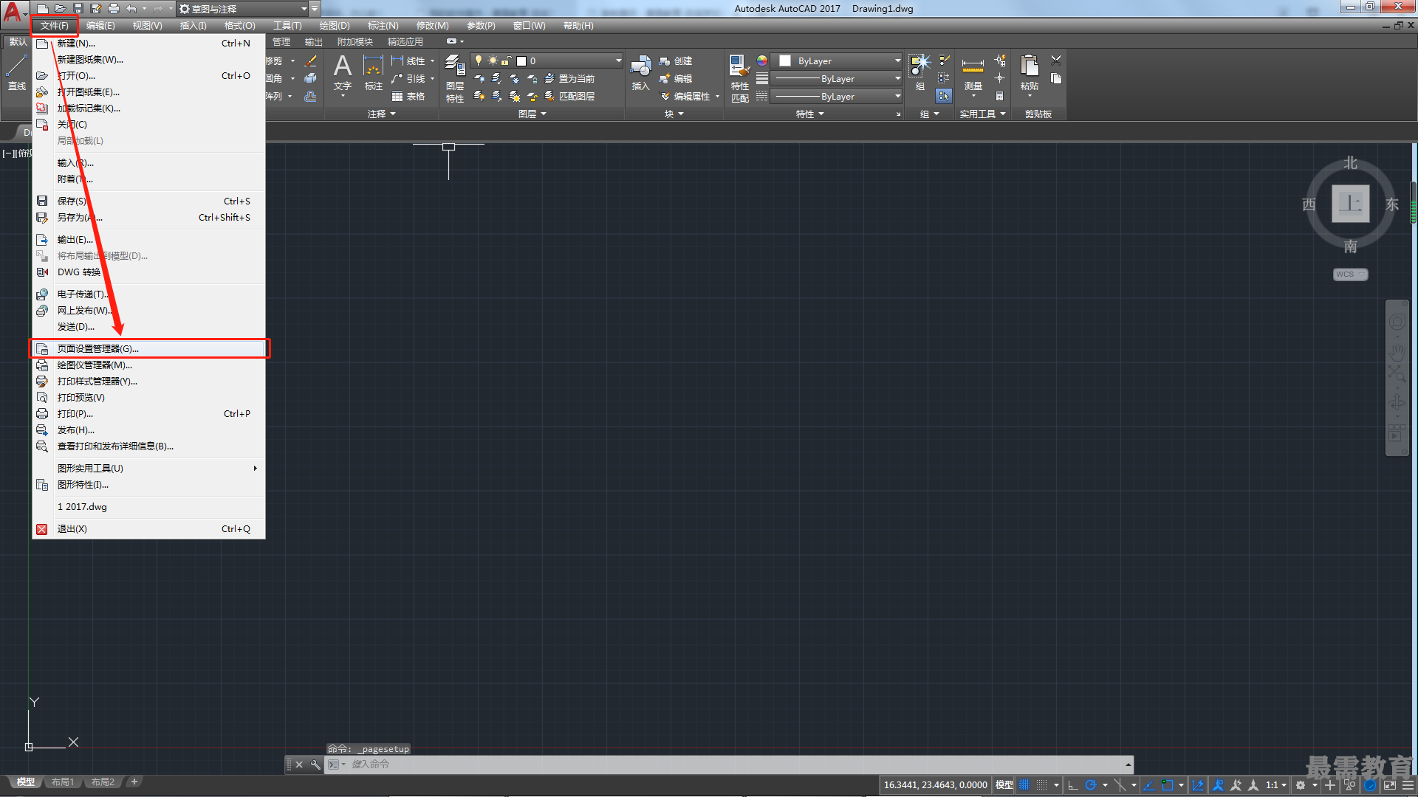Click the customization hamburger icon in status bar

(1408, 785)
